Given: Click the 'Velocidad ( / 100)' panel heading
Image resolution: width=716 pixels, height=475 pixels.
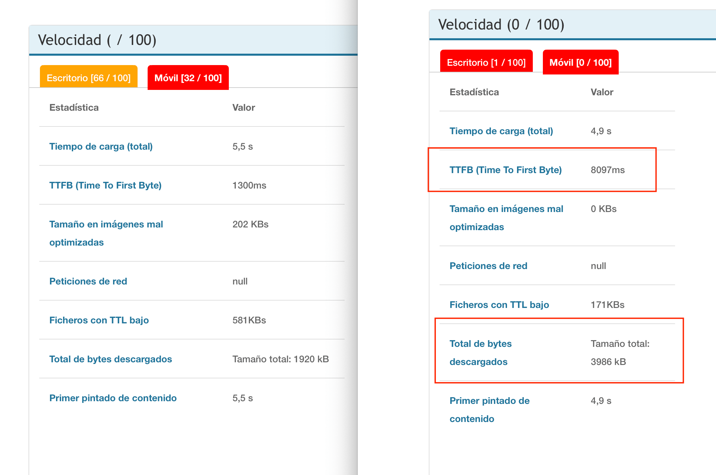Looking at the screenshot, I should click(97, 40).
